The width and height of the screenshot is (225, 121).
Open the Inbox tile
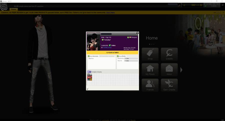coord(169,70)
